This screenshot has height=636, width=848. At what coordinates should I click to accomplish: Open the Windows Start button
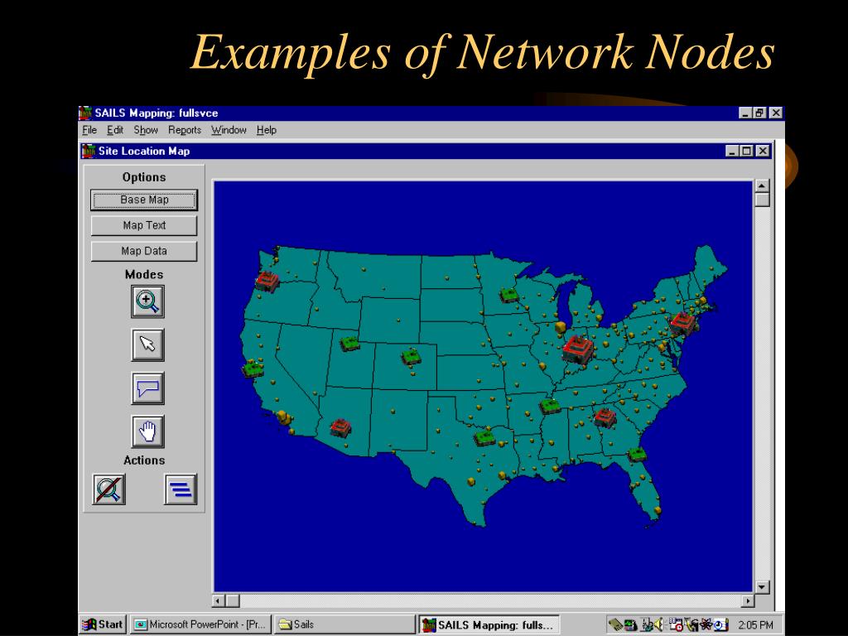103,624
